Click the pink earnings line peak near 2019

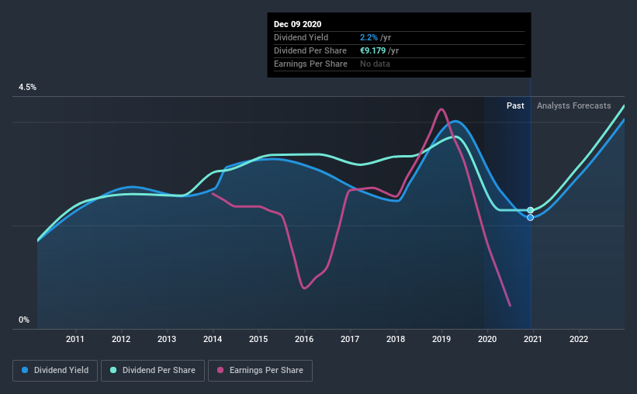coord(441,109)
